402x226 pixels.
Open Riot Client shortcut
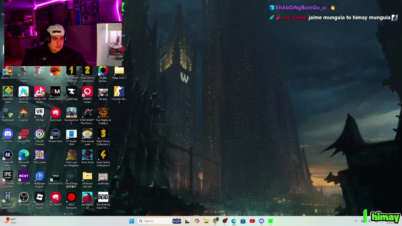(56, 115)
